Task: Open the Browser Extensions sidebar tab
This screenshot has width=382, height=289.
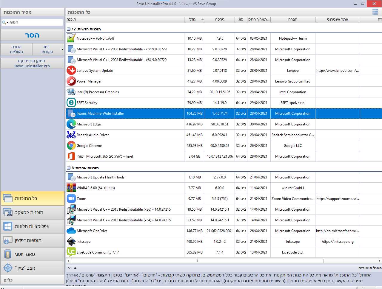Action: [32, 240]
